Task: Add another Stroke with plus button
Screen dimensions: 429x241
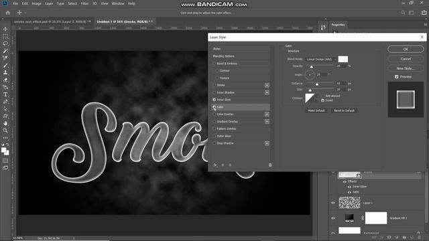Action: (267, 85)
